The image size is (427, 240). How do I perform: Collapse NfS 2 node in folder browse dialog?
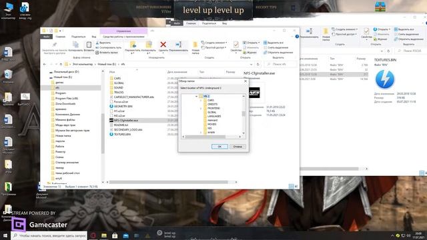click(x=196, y=96)
